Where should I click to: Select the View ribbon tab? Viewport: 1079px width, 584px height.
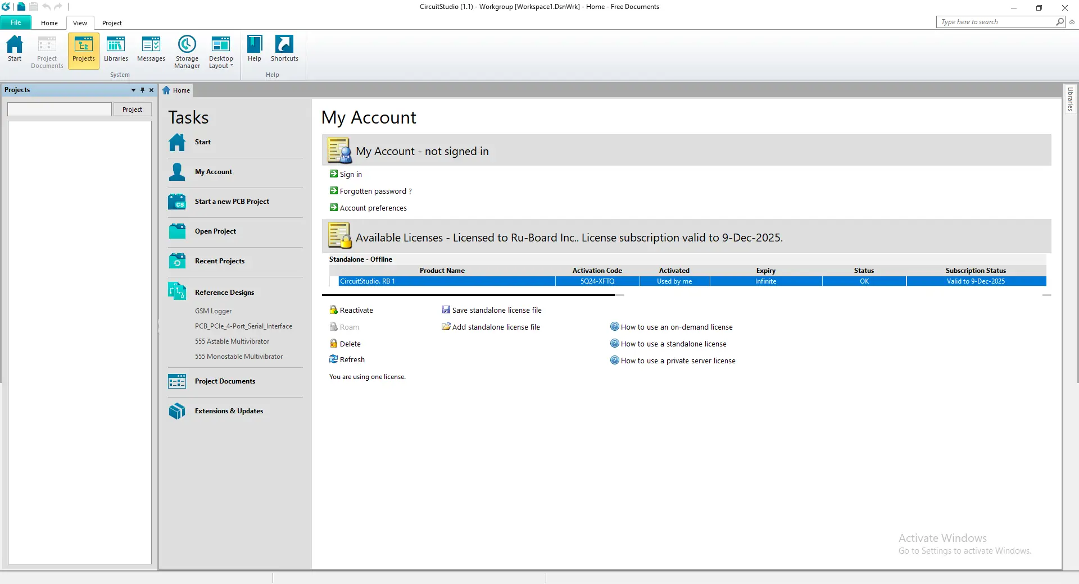(80, 23)
